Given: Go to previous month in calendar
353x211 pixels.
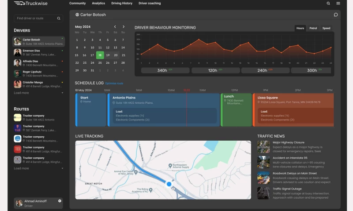Looking at the screenshot, I should (115, 27).
